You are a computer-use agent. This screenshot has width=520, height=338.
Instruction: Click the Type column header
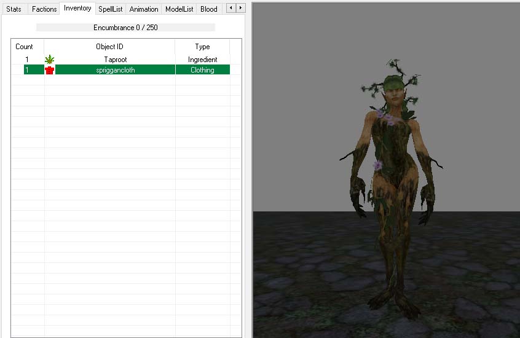click(202, 47)
